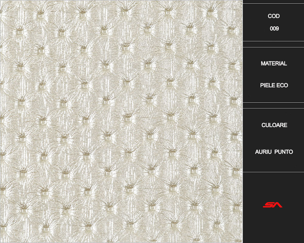304x243 pixels.
Task: Click the gray divider below MATERIAL panel
Action: point(273,105)
